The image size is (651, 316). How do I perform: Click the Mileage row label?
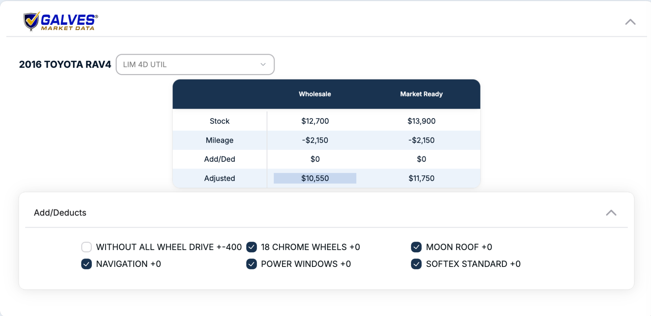pos(220,140)
